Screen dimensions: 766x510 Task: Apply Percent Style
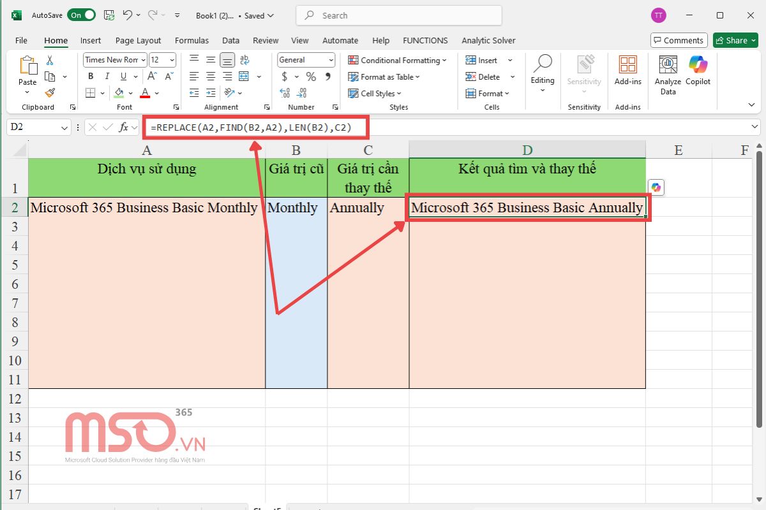(x=311, y=76)
